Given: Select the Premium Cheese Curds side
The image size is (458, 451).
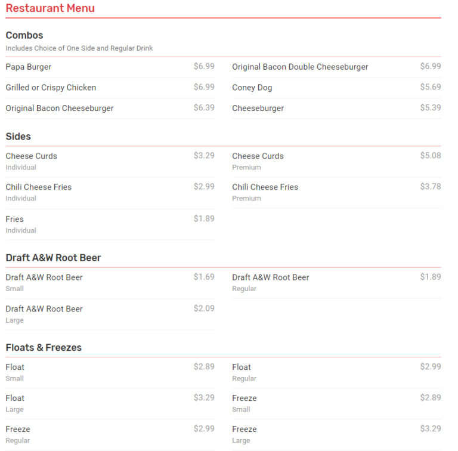Looking at the screenshot, I should click(258, 156).
